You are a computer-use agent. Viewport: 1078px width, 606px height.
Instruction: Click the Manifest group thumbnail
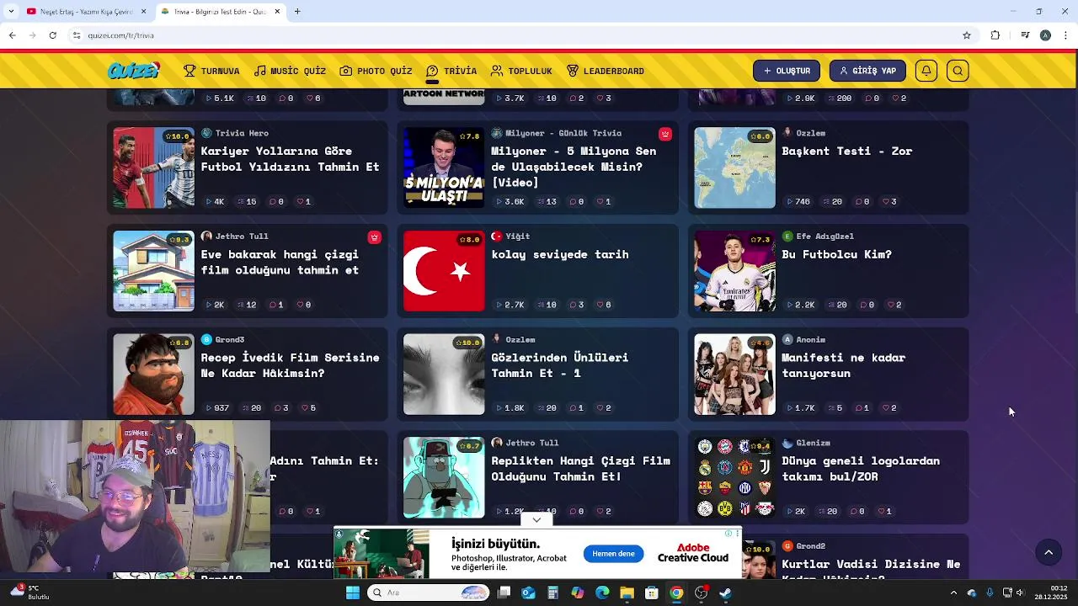click(734, 375)
